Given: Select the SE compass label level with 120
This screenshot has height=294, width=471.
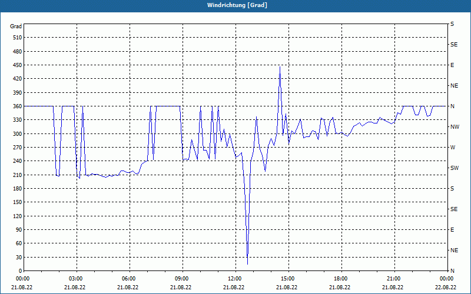Looking at the screenshot, I should pyautogui.click(x=454, y=209).
